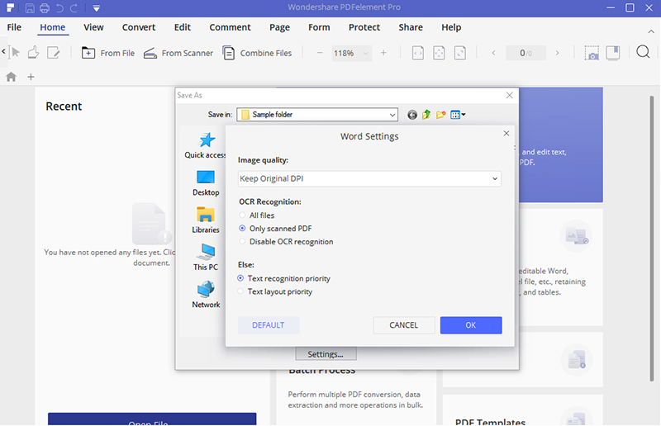This screenshot has height=426, width=661.
Task: Click the Home tab house icon
Action: [x=12, y=77]
